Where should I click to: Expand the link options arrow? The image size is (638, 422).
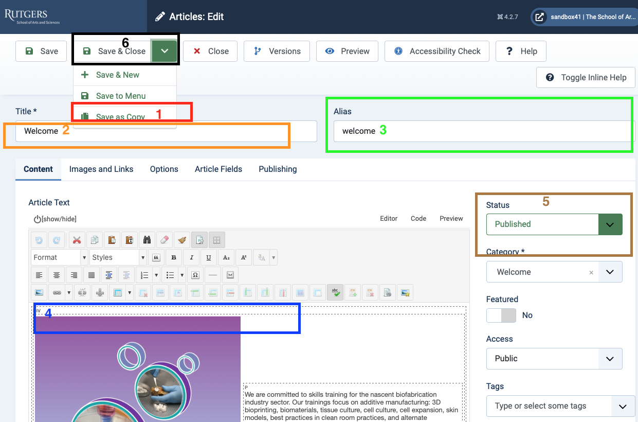[68, 292]
